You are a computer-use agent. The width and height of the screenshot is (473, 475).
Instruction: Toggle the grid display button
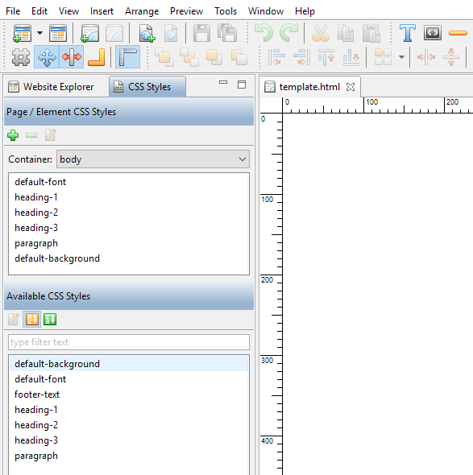click(x=21, y=57)
